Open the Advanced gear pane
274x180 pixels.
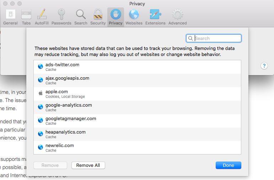click(178, 17)
